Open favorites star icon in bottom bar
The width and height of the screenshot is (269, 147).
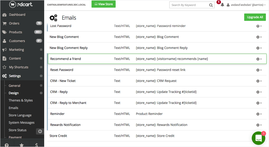tap(22, 145)
